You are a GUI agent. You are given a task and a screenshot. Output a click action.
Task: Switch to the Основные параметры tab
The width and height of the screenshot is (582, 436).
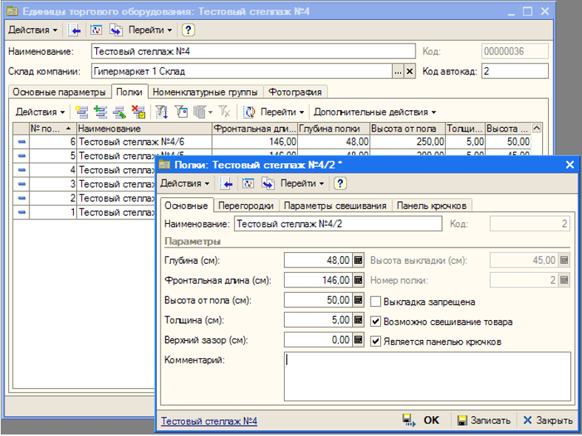59,92
